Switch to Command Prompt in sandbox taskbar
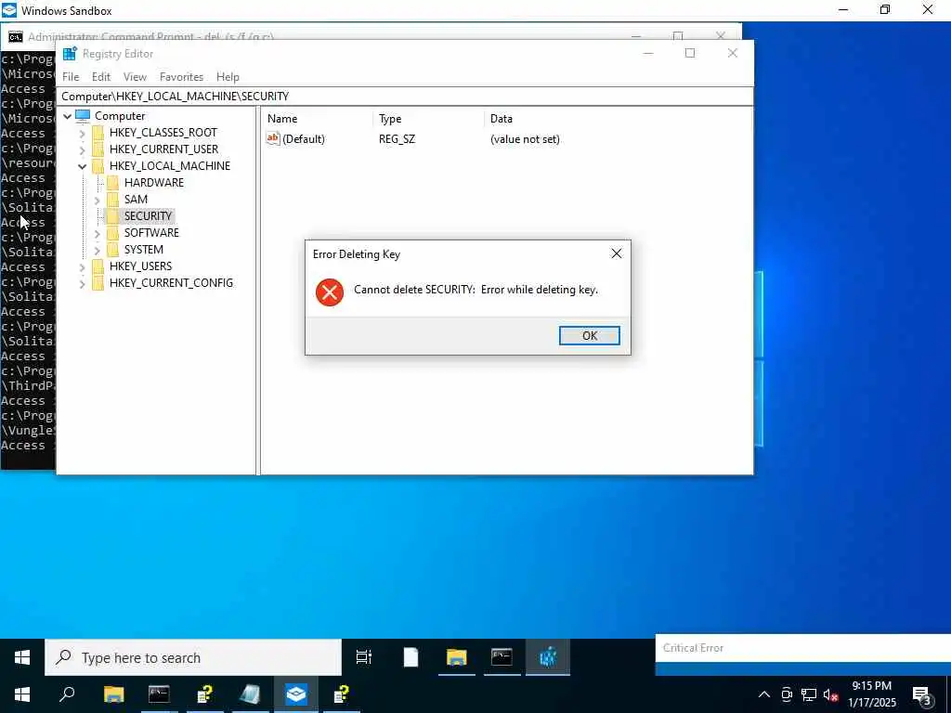 pyautogui.click(x=502, y=657)
